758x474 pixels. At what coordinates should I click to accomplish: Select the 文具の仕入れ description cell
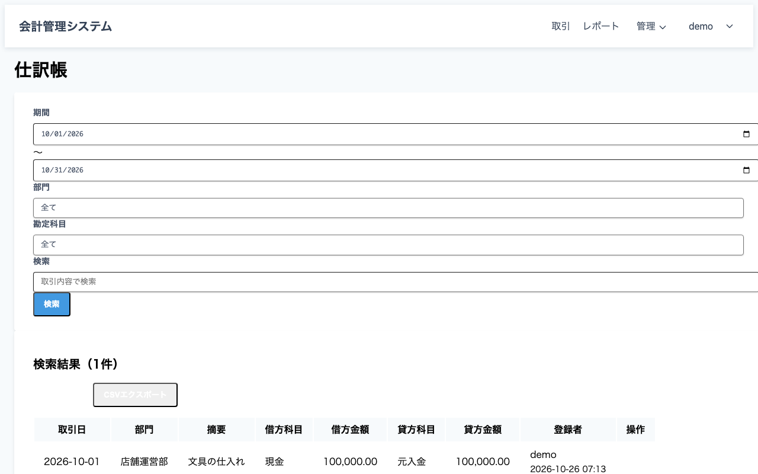[217, 462]
